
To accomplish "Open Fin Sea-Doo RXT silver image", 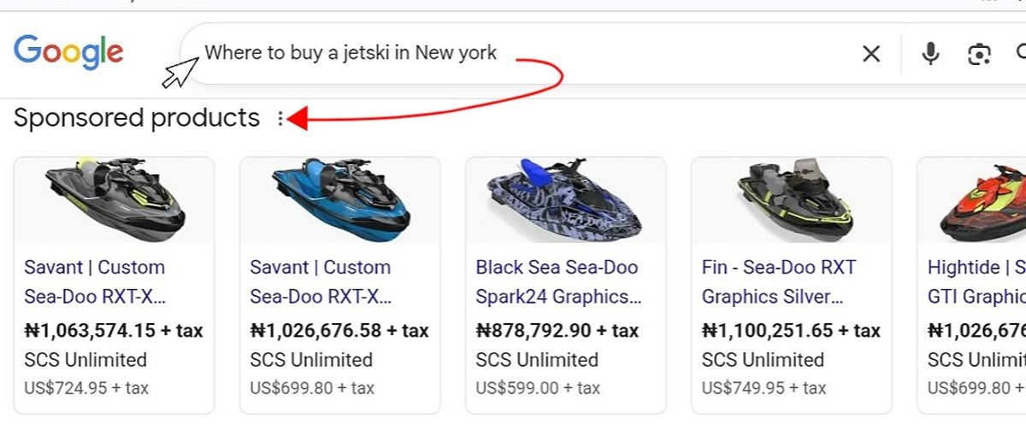I will (x=792, y=200).
